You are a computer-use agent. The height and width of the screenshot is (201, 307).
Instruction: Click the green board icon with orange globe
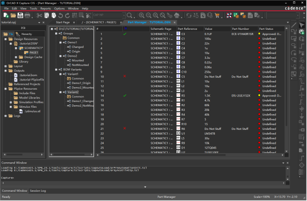(236, 15)
